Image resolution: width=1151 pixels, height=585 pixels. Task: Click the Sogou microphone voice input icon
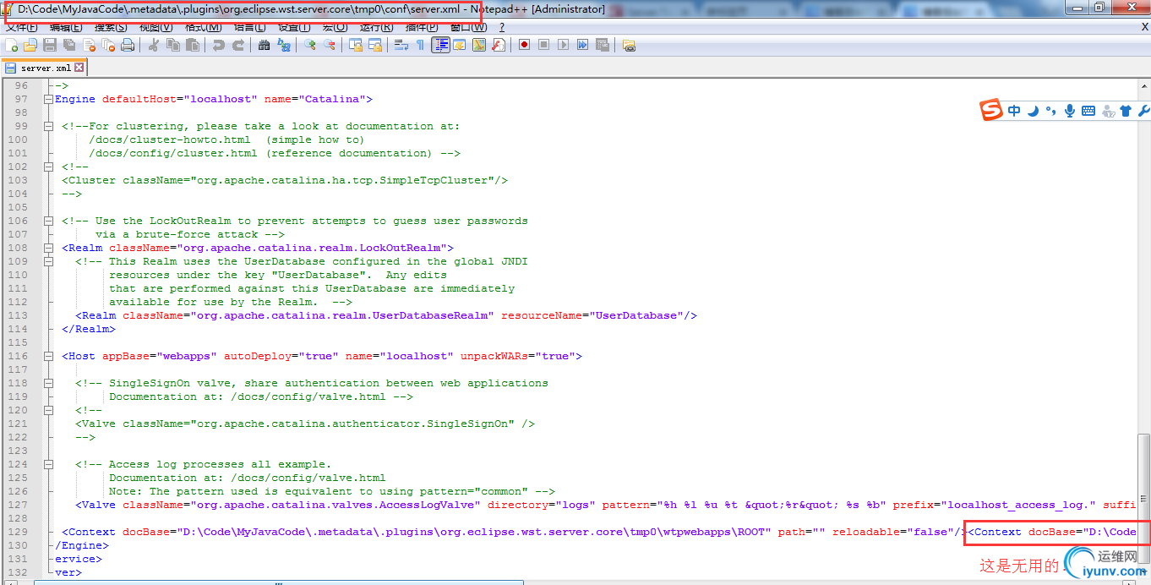pos(1070,111)
